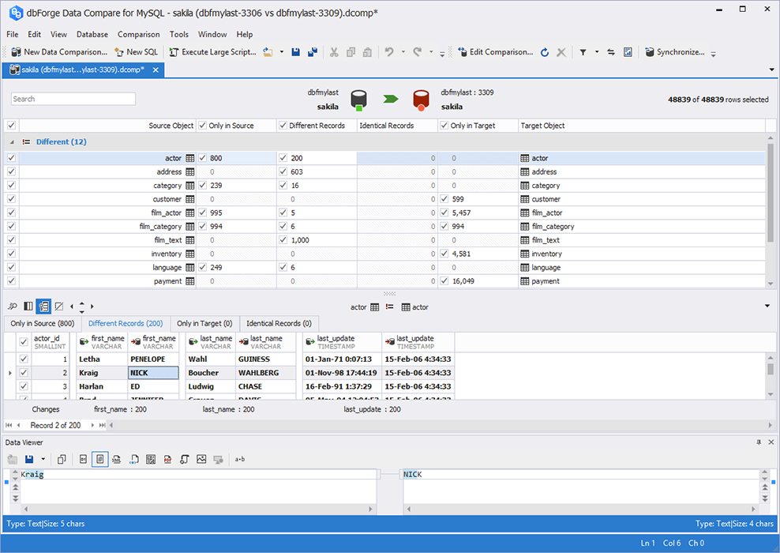Select PDF view in Data Viewer toolbar

point(167,459)
